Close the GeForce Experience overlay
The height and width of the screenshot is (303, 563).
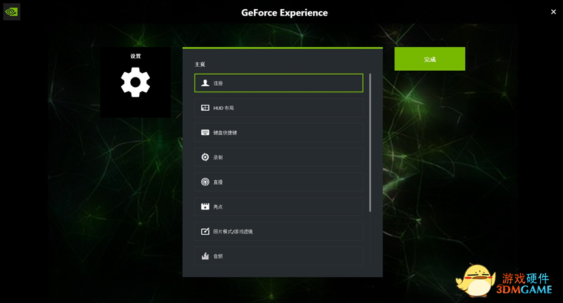(x=553, y=12)
